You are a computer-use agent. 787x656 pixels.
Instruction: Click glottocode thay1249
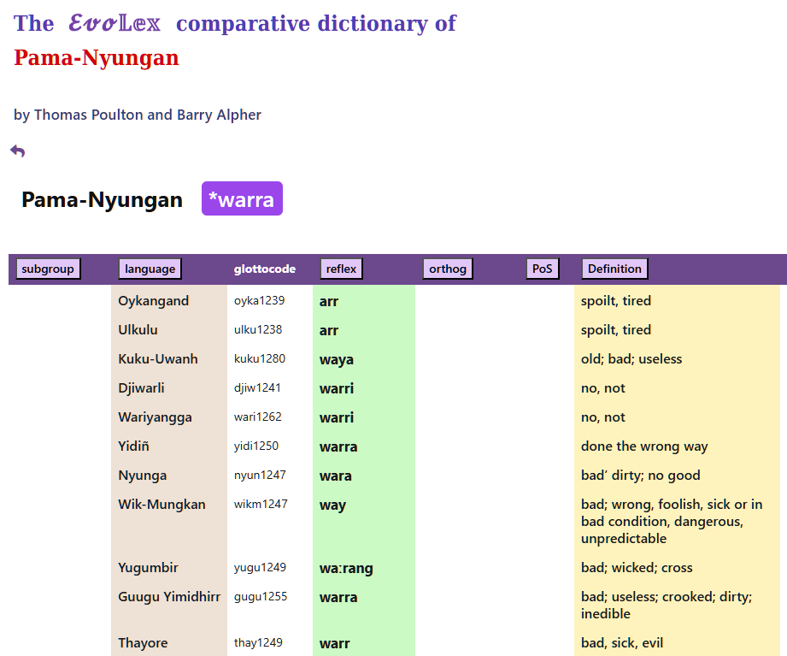pyautogui.click(x=258, y=643)
